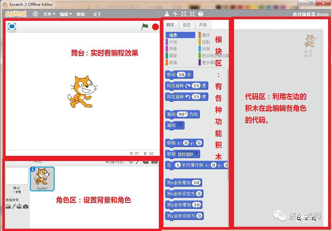Click the 15 value in 向右旋转 block
Image resolution: width=332 pixels, height=231 pixels.
click(196, 86)
